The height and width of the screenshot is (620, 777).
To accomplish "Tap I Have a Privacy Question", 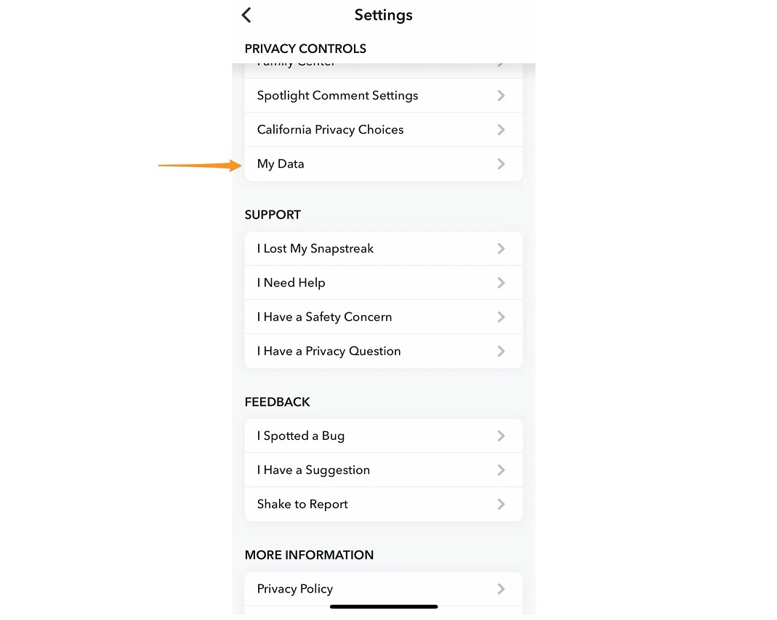I will [329, 351].
